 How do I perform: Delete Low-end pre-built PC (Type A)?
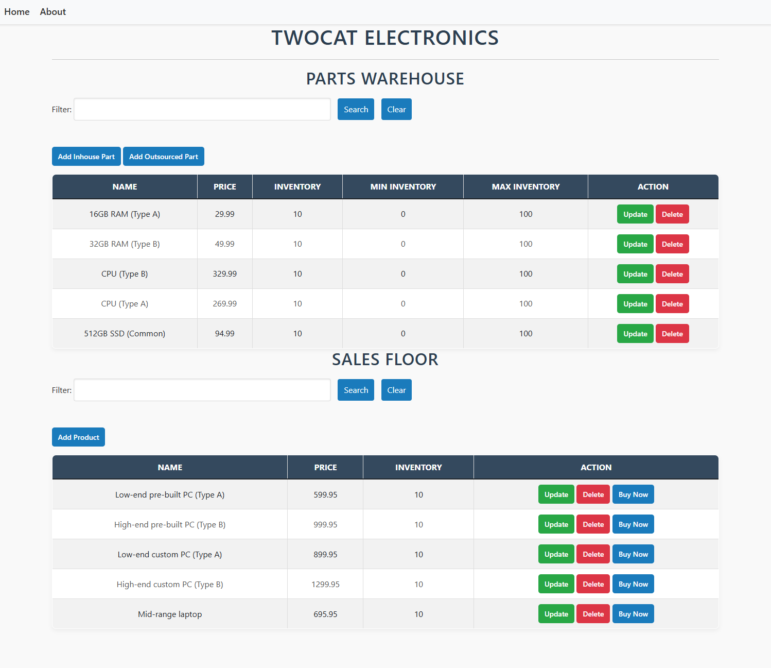tap(593, 494)
